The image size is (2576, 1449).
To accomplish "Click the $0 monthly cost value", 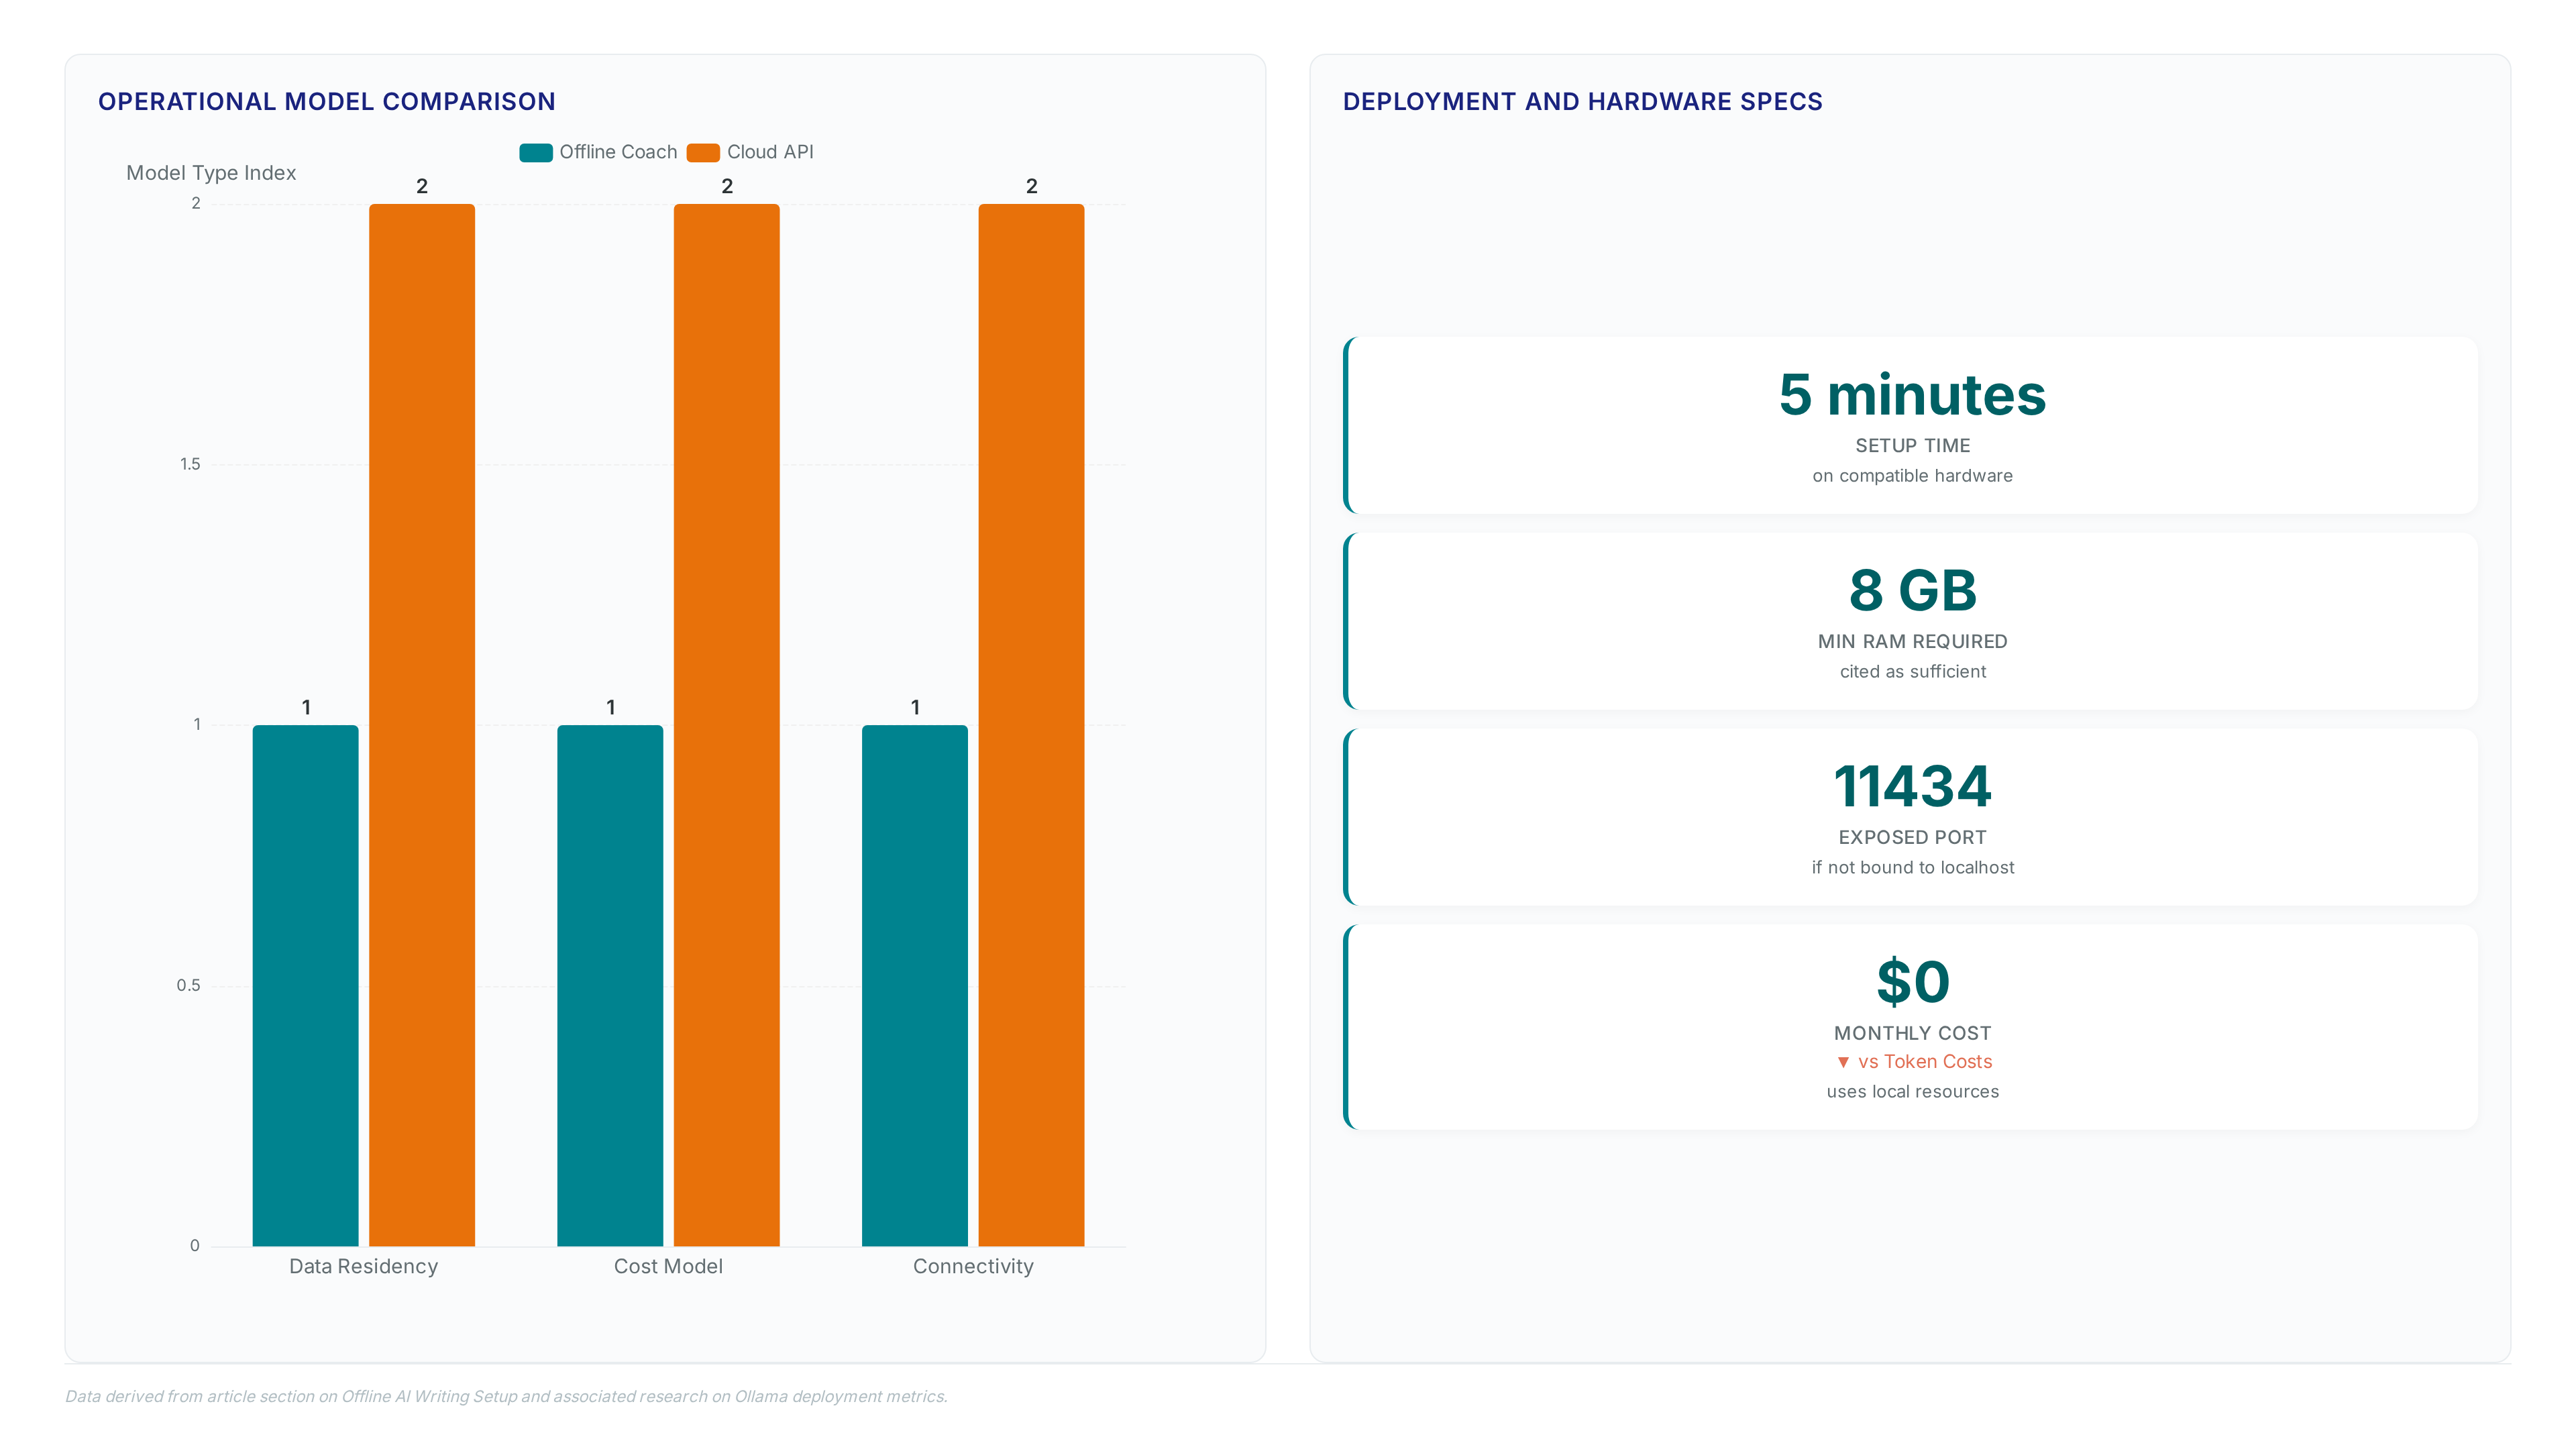I will tap(1912, 982).
